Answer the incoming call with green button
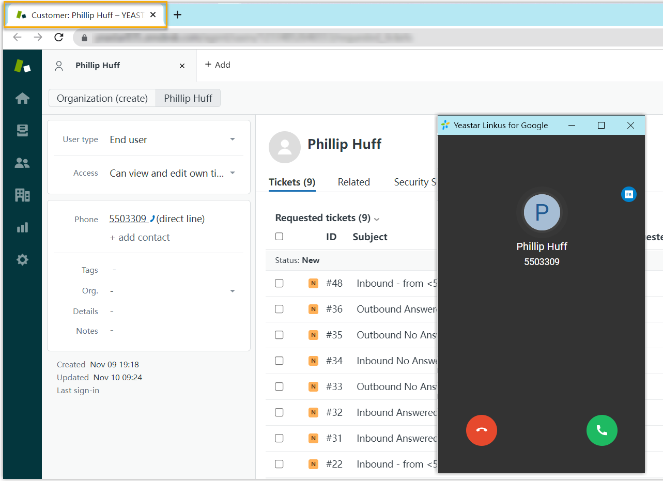 602,430
